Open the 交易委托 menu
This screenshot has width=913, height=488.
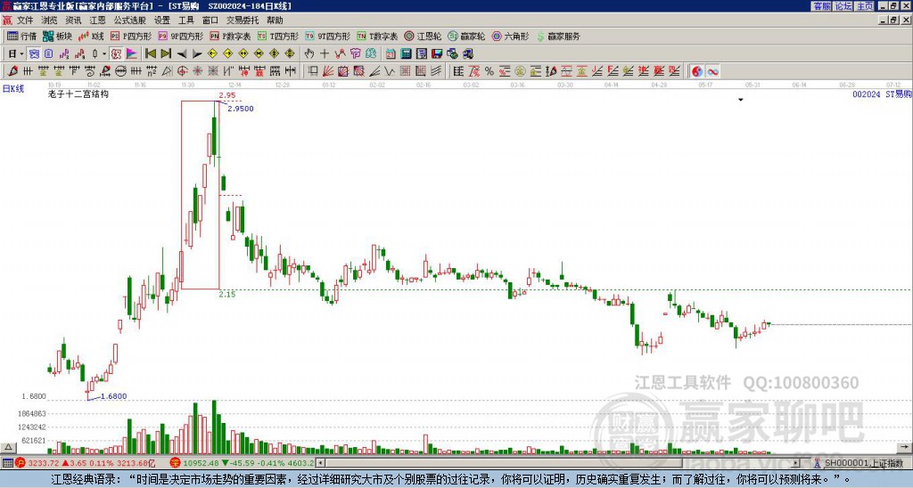point(243,20)
